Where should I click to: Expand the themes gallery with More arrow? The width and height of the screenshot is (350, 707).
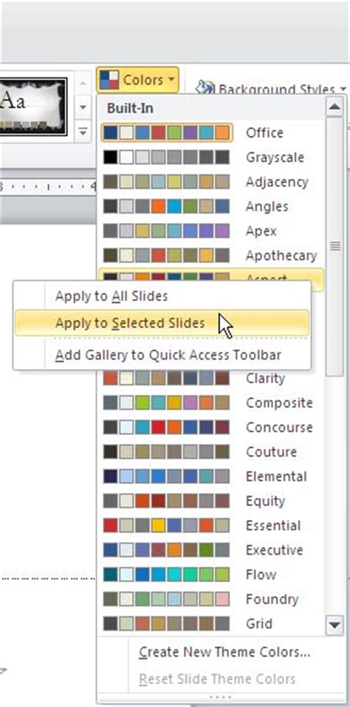point(83,132)
